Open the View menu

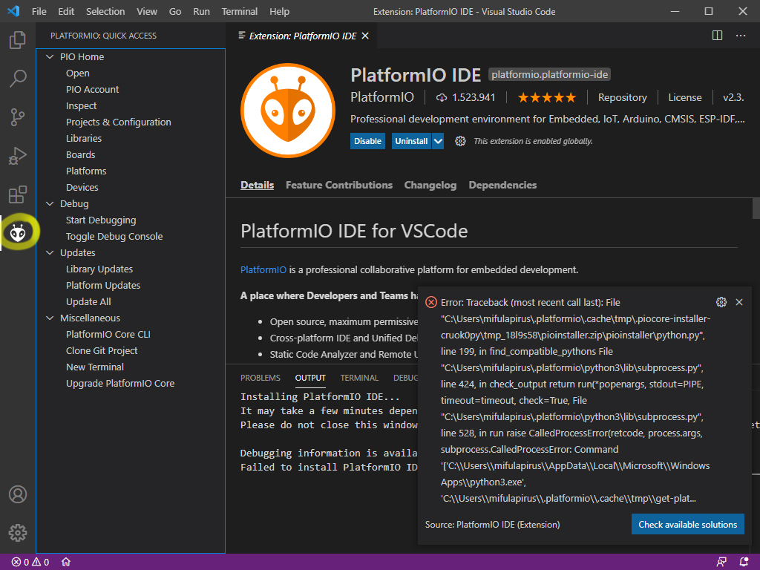click(x=146, y=11)
